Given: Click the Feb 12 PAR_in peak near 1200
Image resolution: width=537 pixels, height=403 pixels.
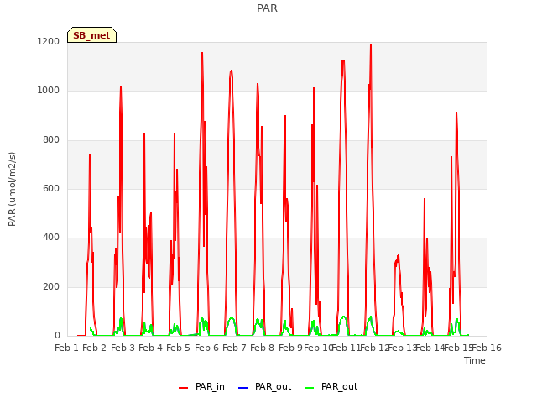Looking at the screenshot, I should tap(371, 44).
